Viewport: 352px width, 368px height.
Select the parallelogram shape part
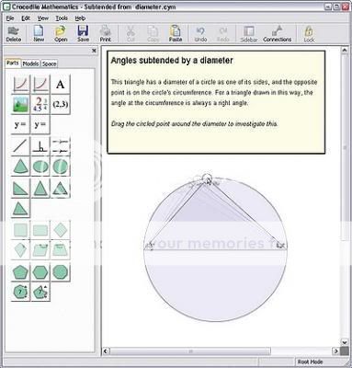coord(40,250)
